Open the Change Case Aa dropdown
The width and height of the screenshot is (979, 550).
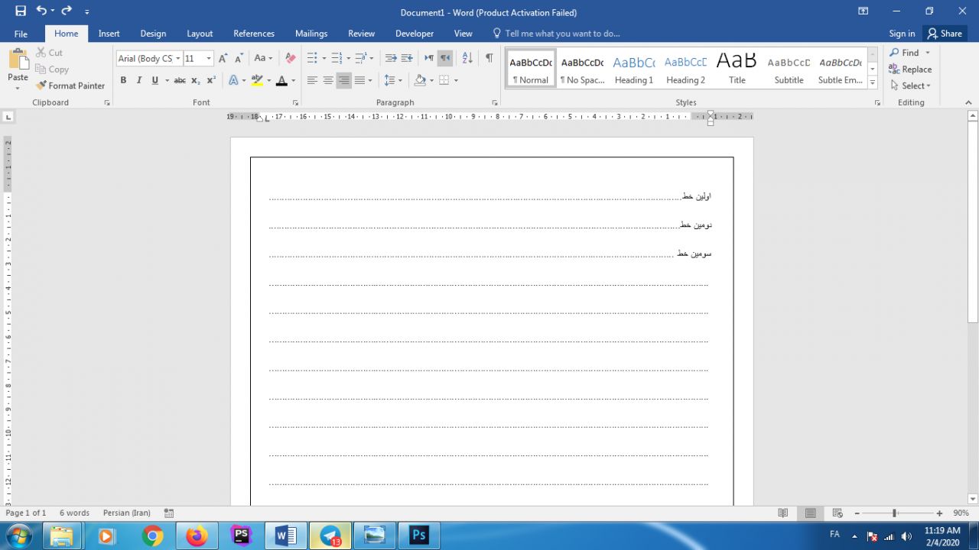coord(263,58)
